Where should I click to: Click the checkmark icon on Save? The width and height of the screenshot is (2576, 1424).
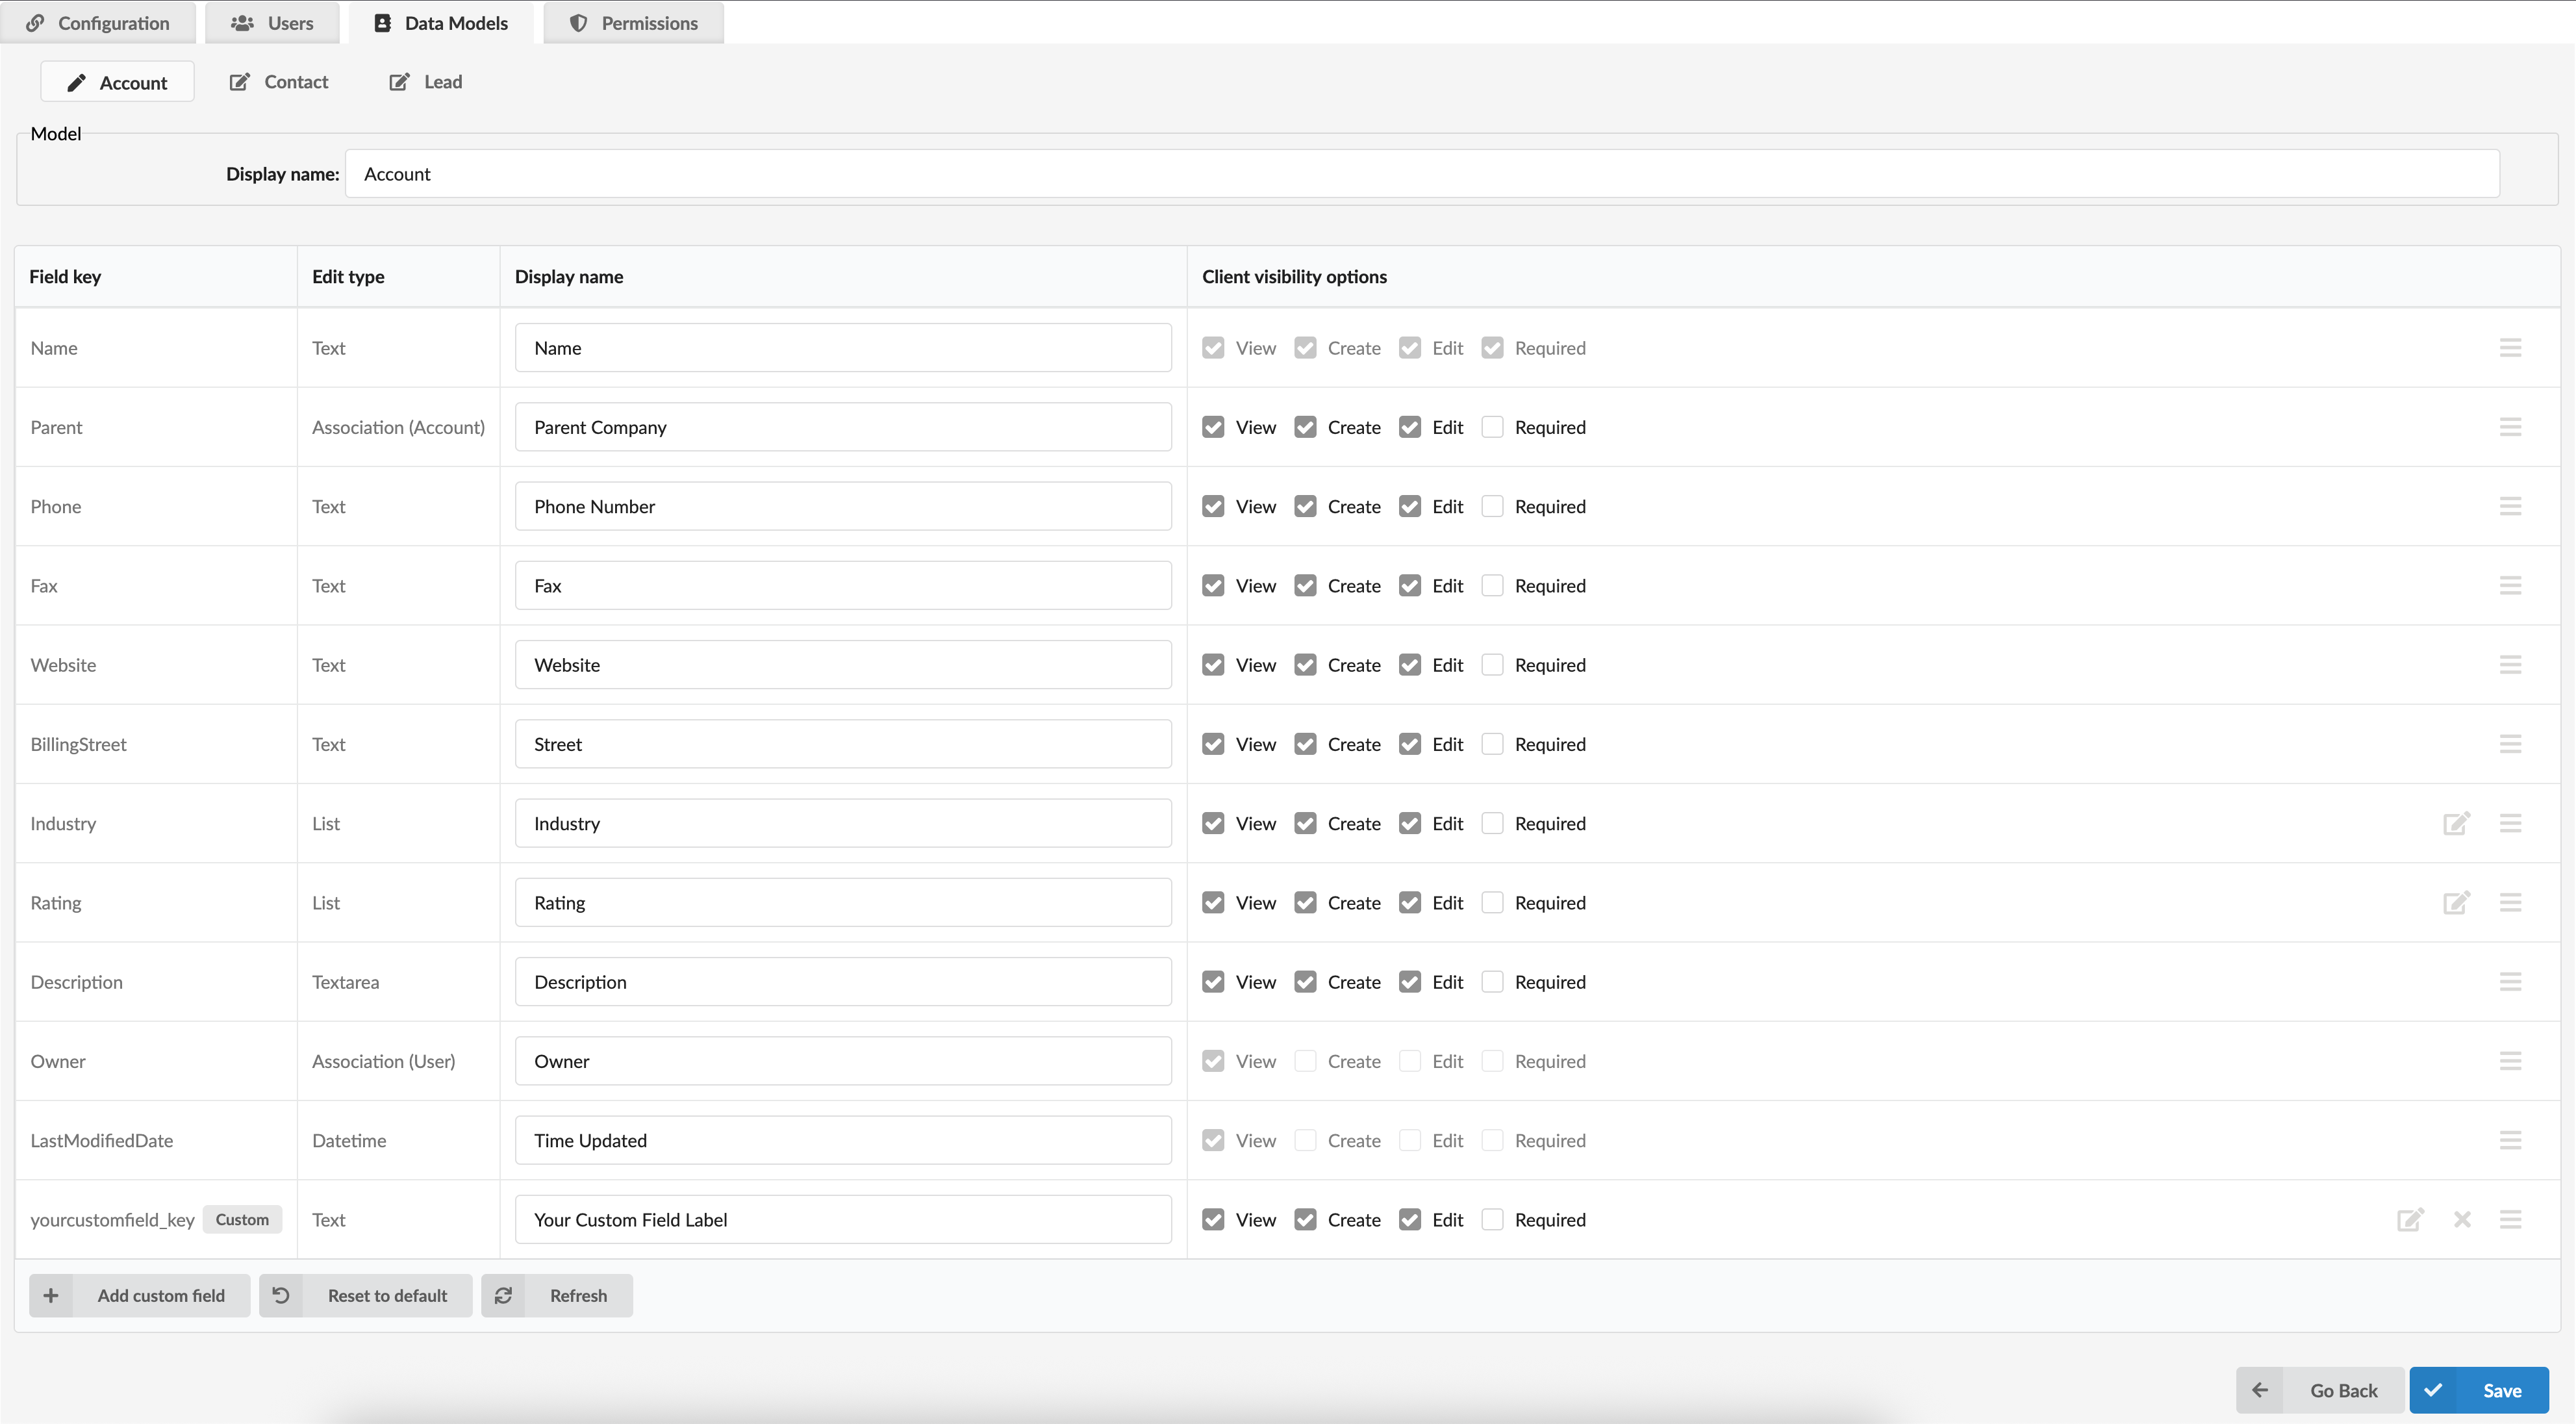2433,1390
